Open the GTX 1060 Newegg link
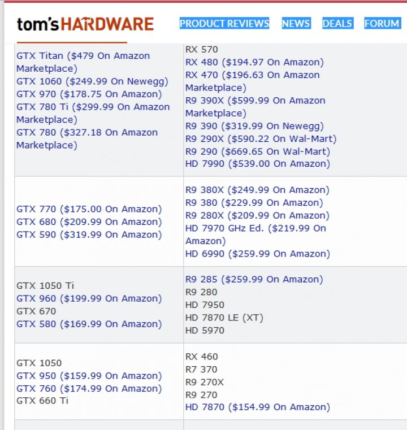Viewport: 407px width, 430px height. [92, 81]
